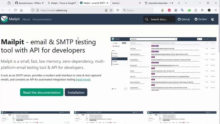Open the extensions puzzle icon

point(196,10)
